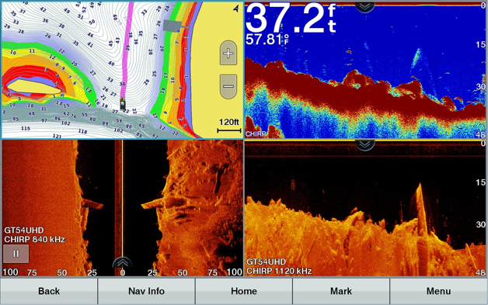Click the 120ft chart scale bar
The image size is (488, 305).
click(229, 126)
